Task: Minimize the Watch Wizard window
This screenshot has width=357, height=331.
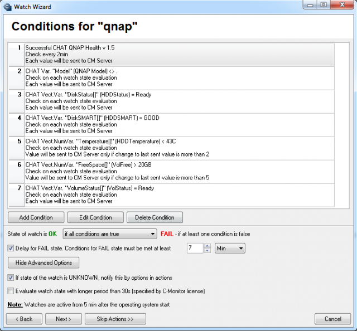Action: tap(310, 5)
